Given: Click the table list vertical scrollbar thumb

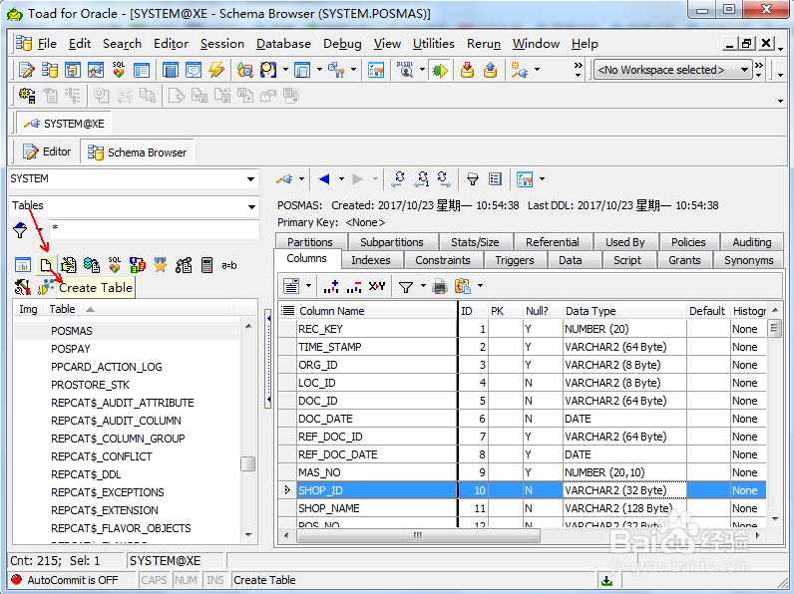Looking at the screenshot, I should [x=247, y=463].
